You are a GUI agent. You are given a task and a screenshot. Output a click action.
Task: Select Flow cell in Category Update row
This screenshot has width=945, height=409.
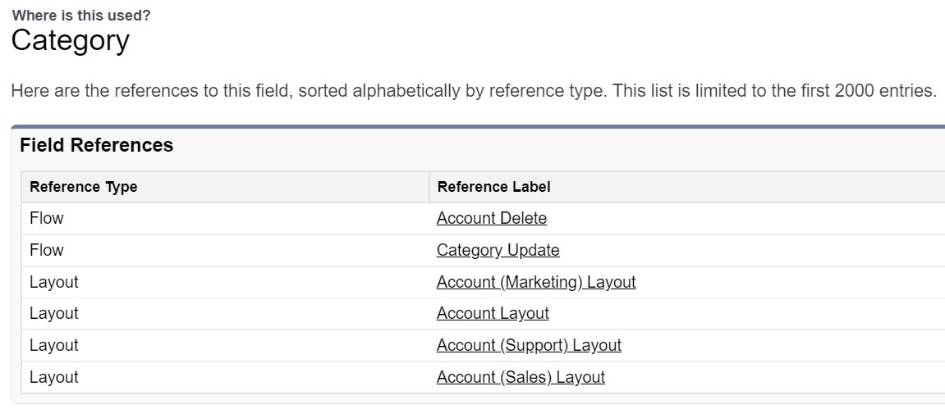(47, 251)
